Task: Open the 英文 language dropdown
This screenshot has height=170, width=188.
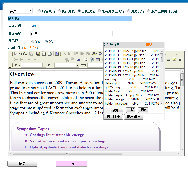Action: tap(21, 11)
